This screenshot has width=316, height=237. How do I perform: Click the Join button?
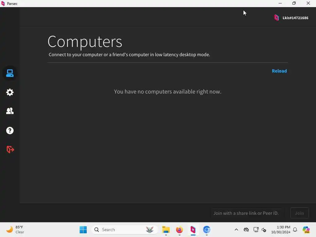pos(299,213)
